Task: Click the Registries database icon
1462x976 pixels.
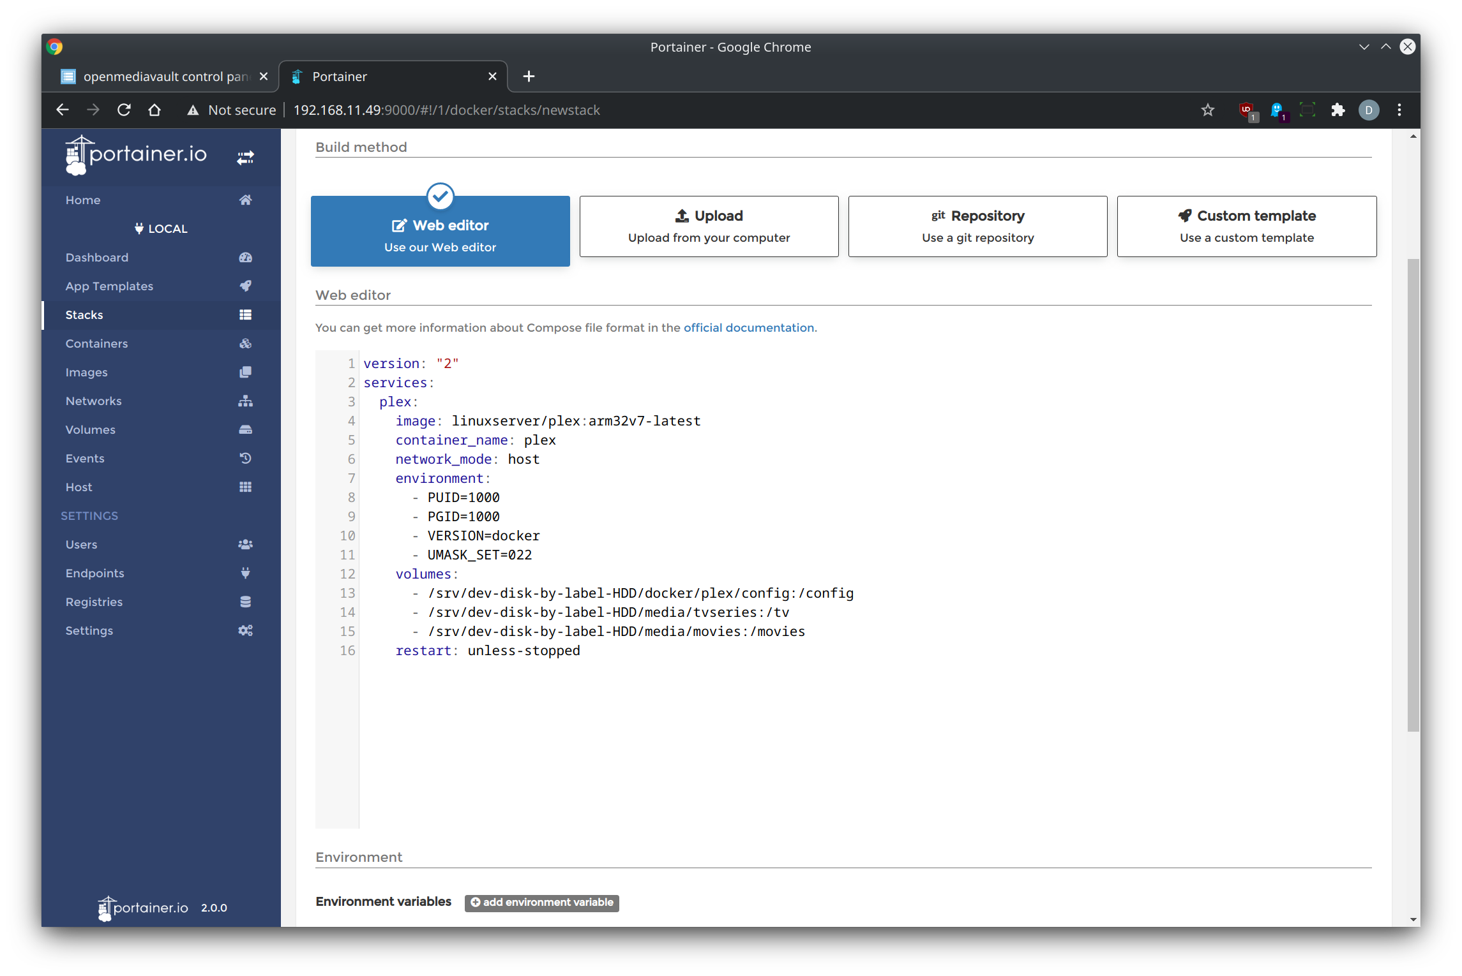Action: [x=245, y=602]
